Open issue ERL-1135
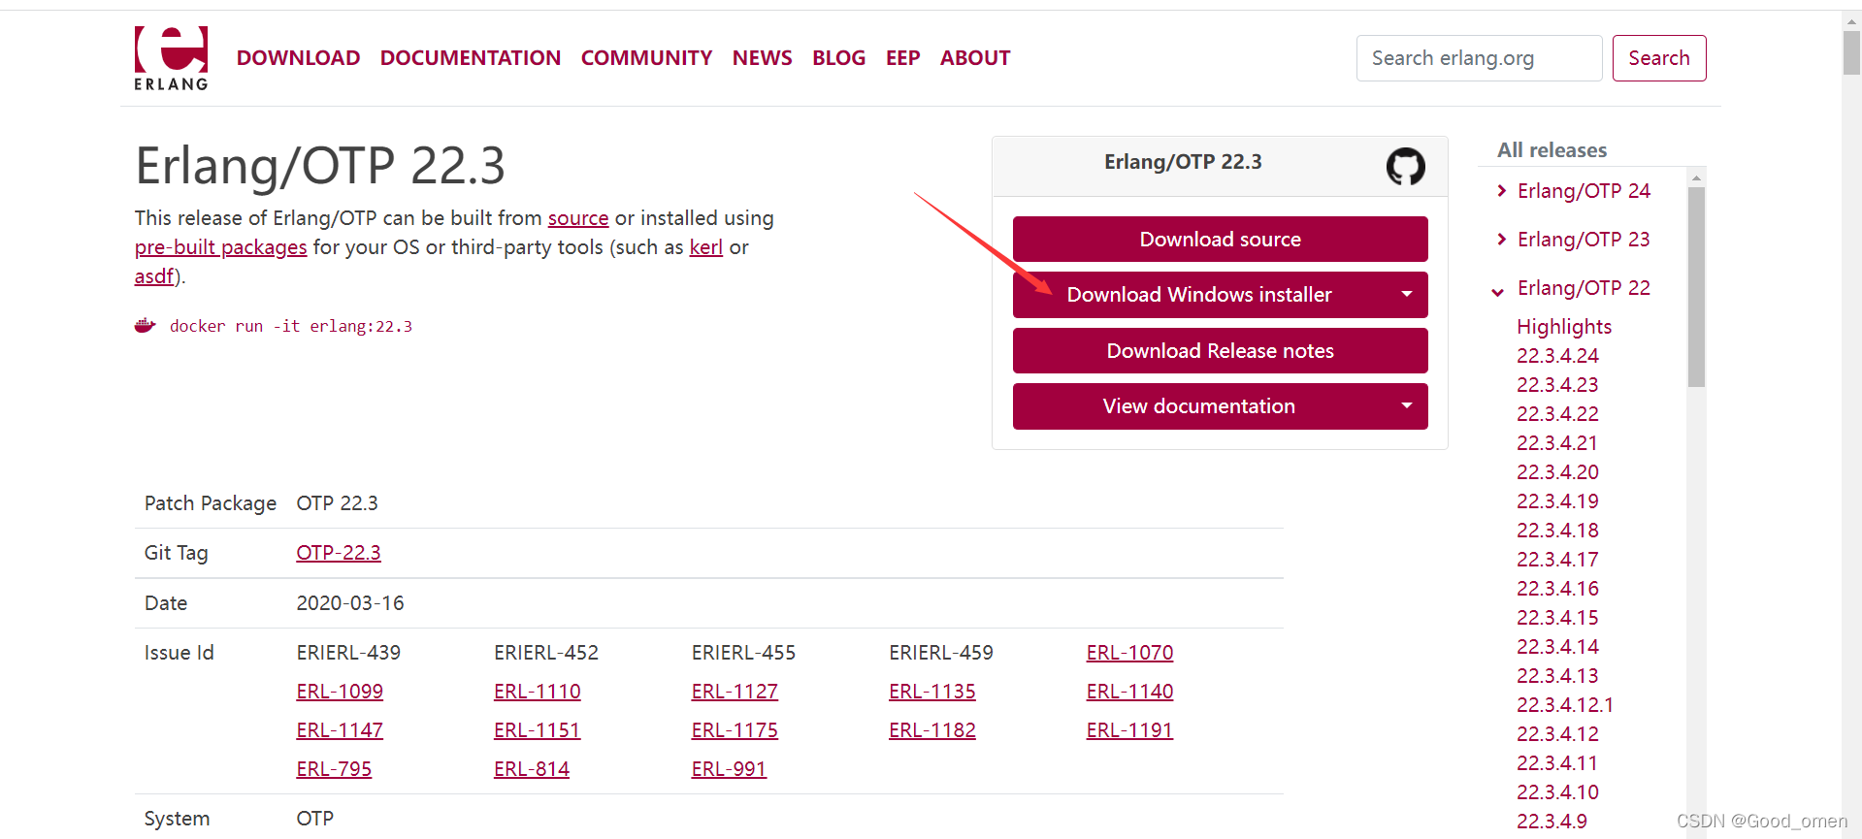Viewport: 1862px width, 839px height. [x=931, y=692]
